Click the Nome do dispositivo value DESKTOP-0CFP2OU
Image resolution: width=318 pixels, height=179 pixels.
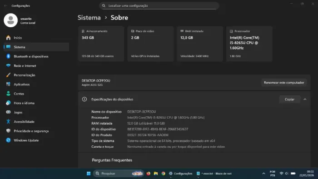click(x=142, y=112)
